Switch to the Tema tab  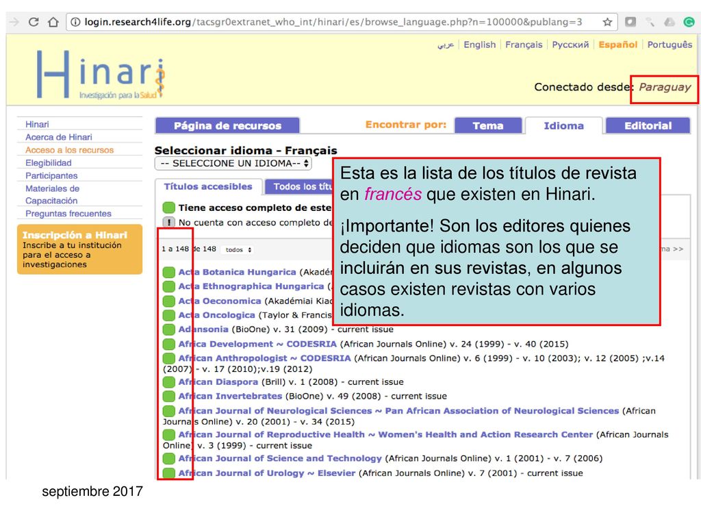point(488,126)
